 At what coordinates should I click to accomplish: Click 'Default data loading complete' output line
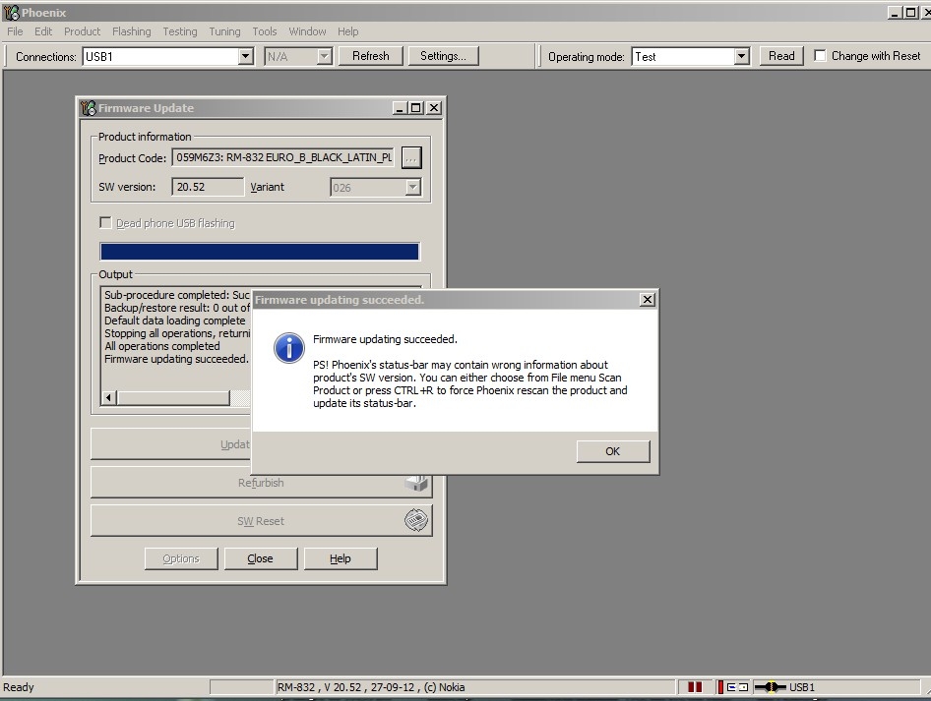174,321
